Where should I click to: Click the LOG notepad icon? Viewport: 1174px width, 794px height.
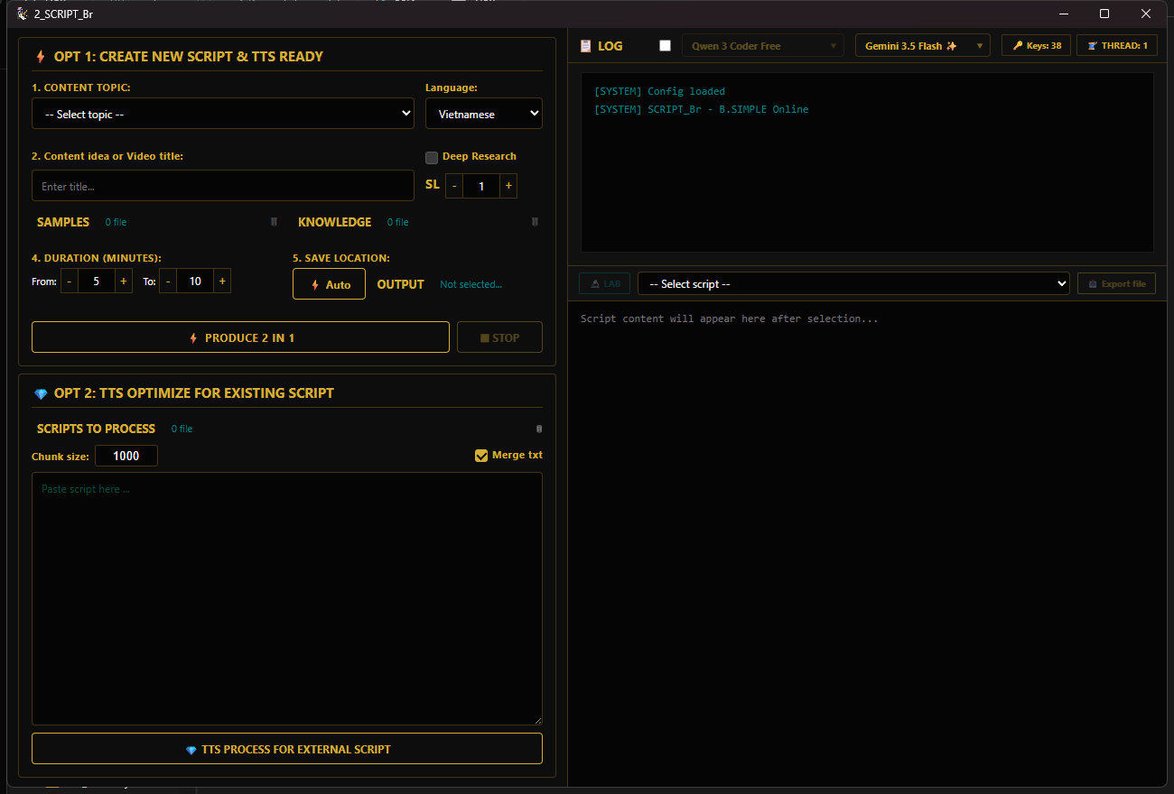coord(585,46)
